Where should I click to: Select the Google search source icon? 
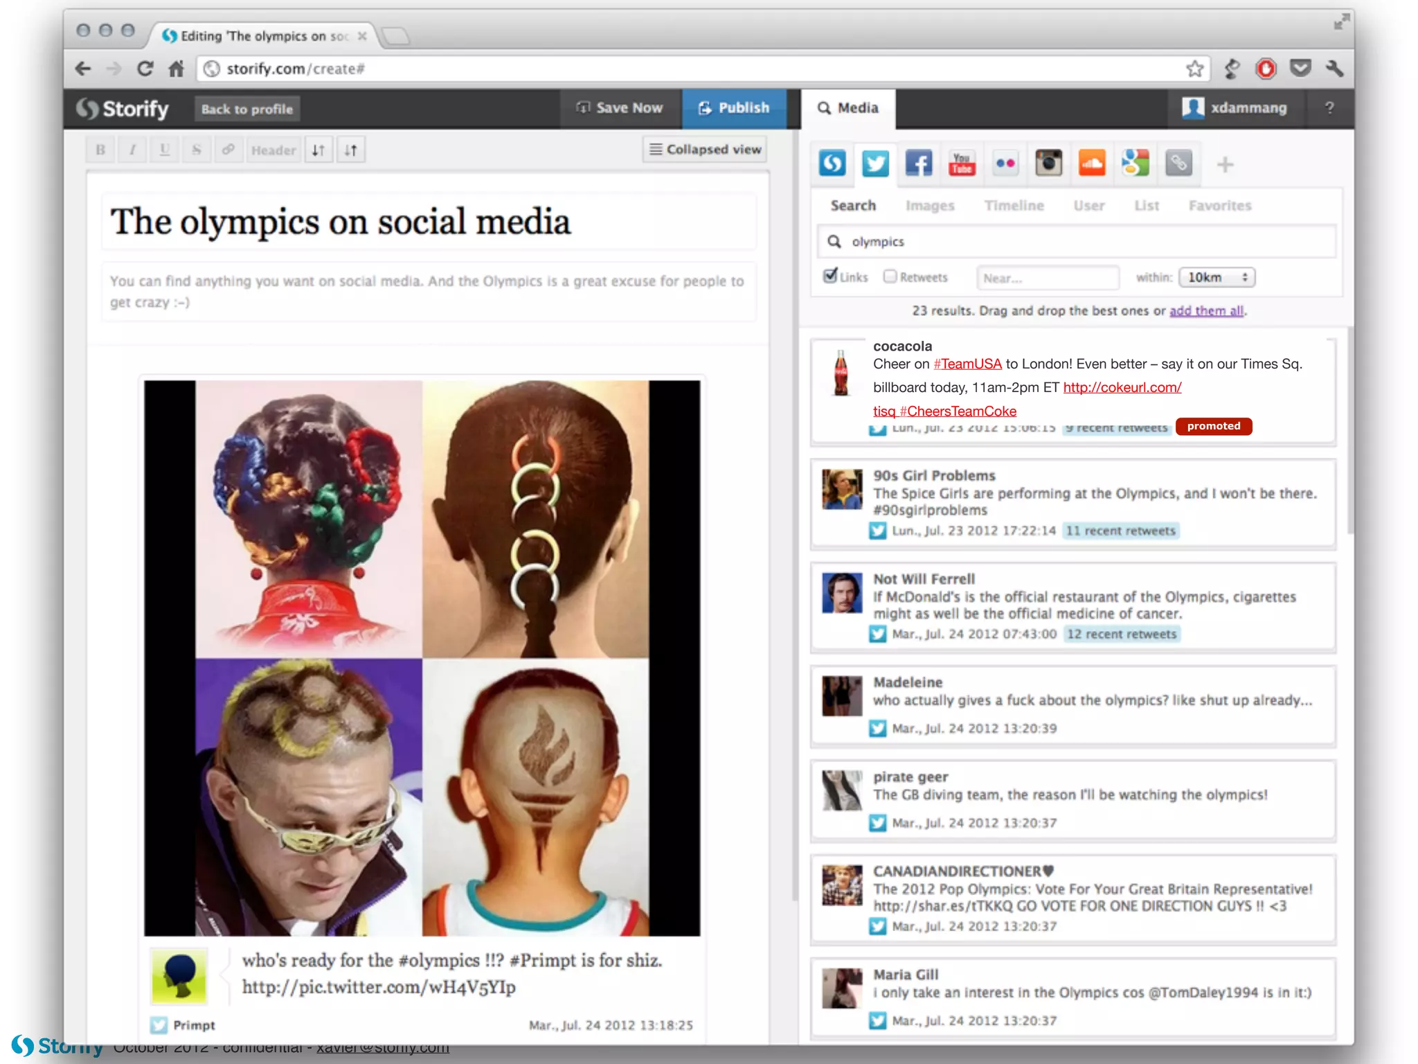coord(1135,164)
